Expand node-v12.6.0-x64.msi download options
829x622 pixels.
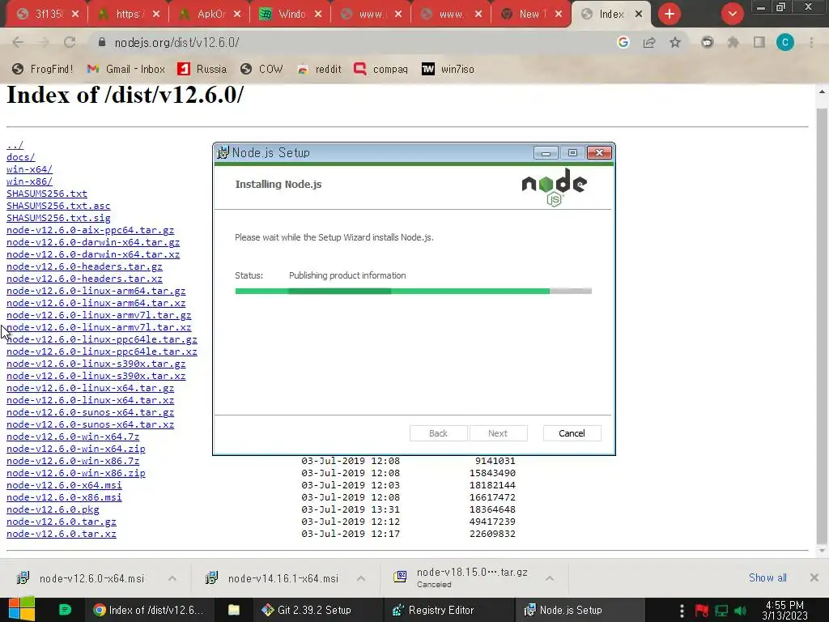coord(172,578)
